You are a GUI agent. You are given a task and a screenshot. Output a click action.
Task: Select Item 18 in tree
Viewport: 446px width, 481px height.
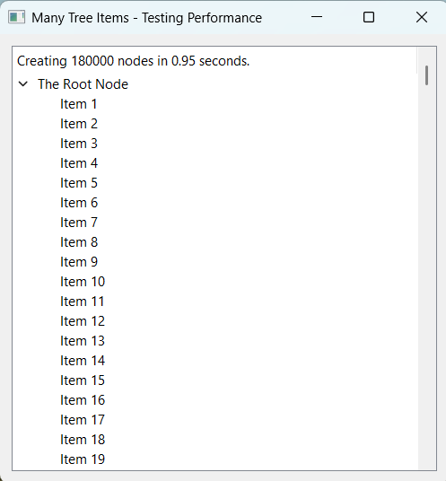[83, 440]
